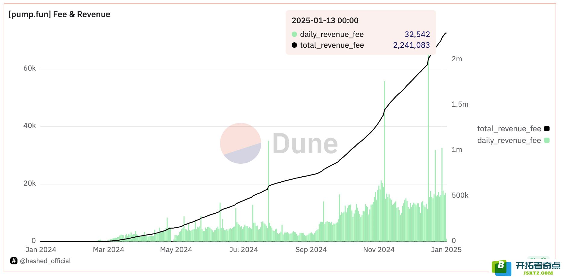Screen dimensions: 564x277
Task: Click the Jul 2024 x-axis label
Action: [243, 250]
